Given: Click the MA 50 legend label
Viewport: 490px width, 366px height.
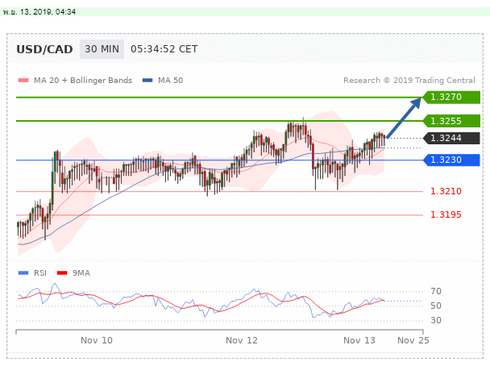Looking at the screenshot, I should pyautogui.click(x=171, y=81).
